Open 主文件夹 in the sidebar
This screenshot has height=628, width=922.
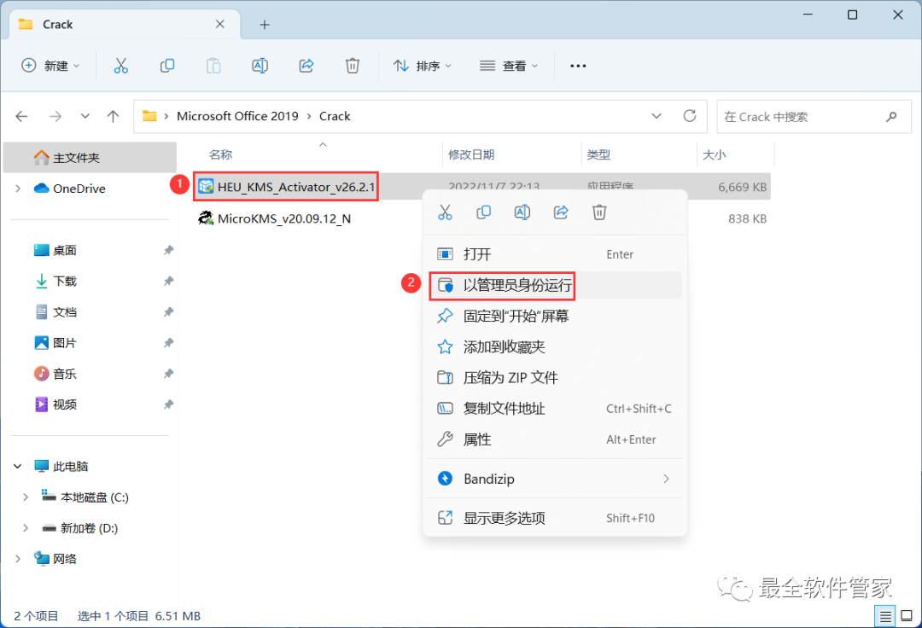click(90, 158)
